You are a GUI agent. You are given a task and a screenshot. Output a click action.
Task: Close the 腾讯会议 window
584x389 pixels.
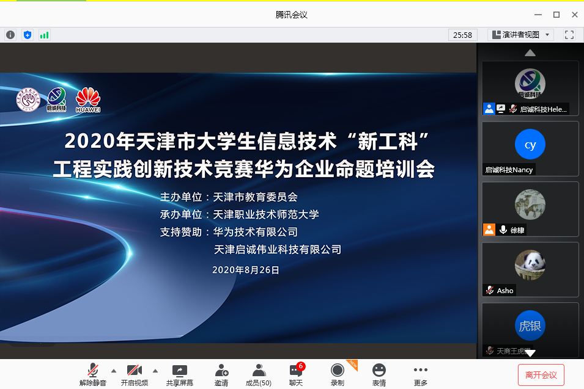[575, 15]
